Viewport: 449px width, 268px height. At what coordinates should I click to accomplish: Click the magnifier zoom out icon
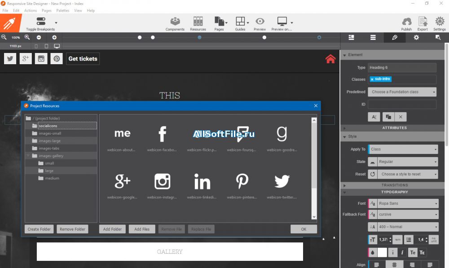(x=4, y=37)
